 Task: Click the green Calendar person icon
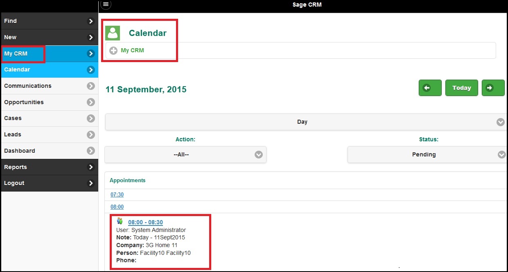113,33
